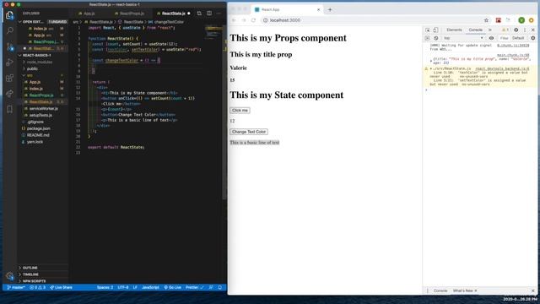Open the What's New drawer tab
Image resolution: width=540 pixels, height=304 pixels.
pos(463,290)
